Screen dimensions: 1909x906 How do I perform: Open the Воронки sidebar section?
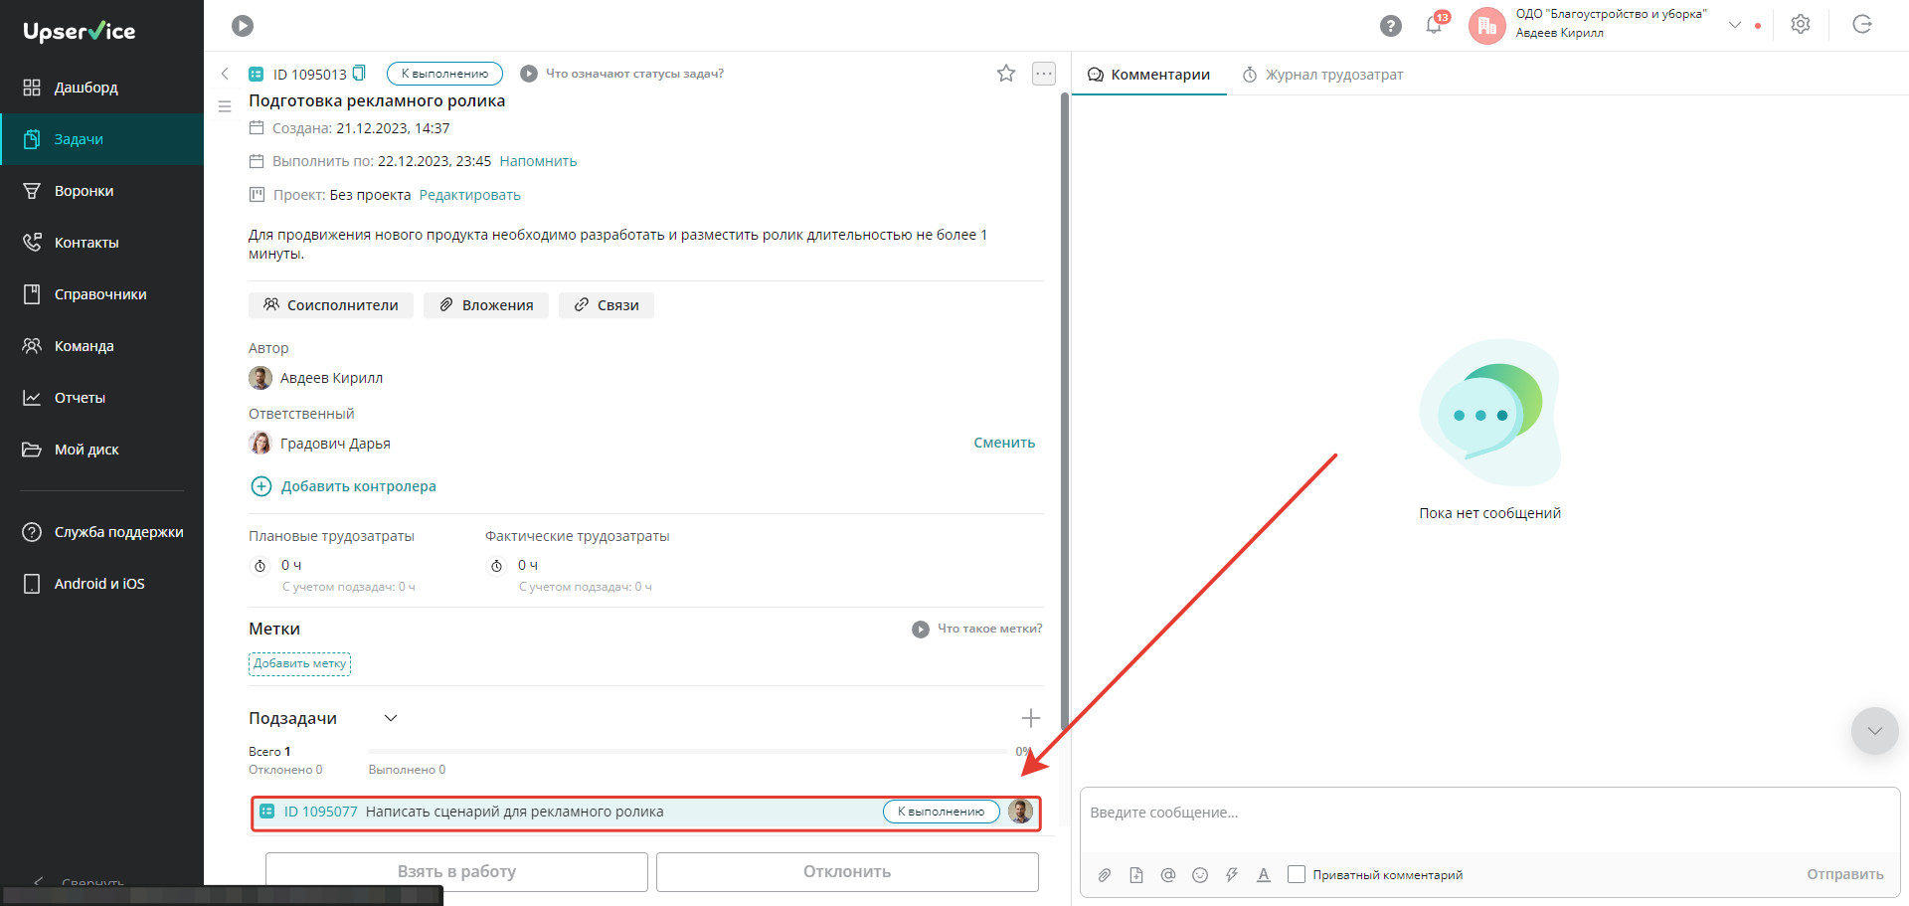[x=101, y=191]
